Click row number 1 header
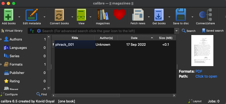This screenshot has height=104, width=226. coord(53,44)
